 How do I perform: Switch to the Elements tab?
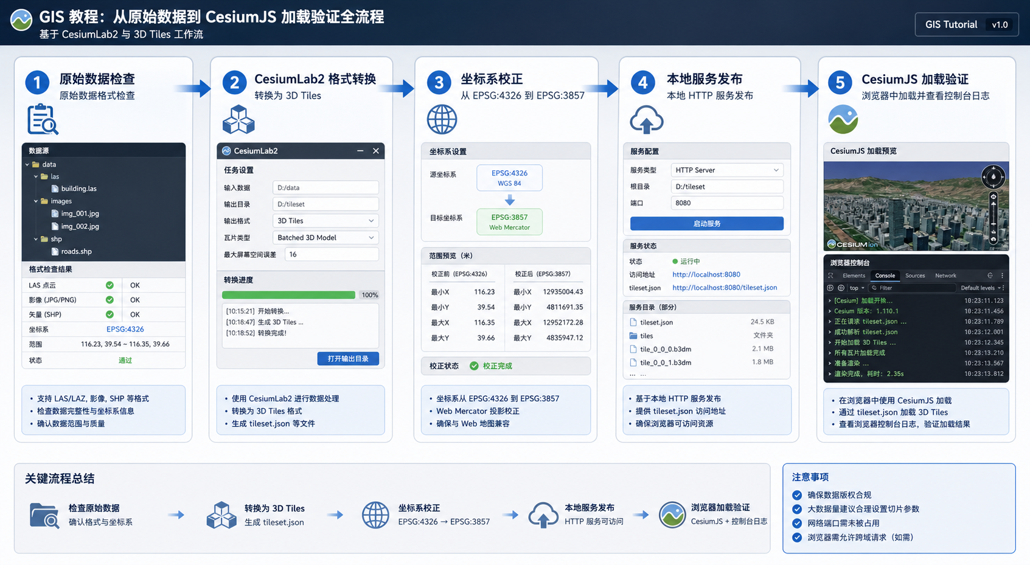(854, 276)
